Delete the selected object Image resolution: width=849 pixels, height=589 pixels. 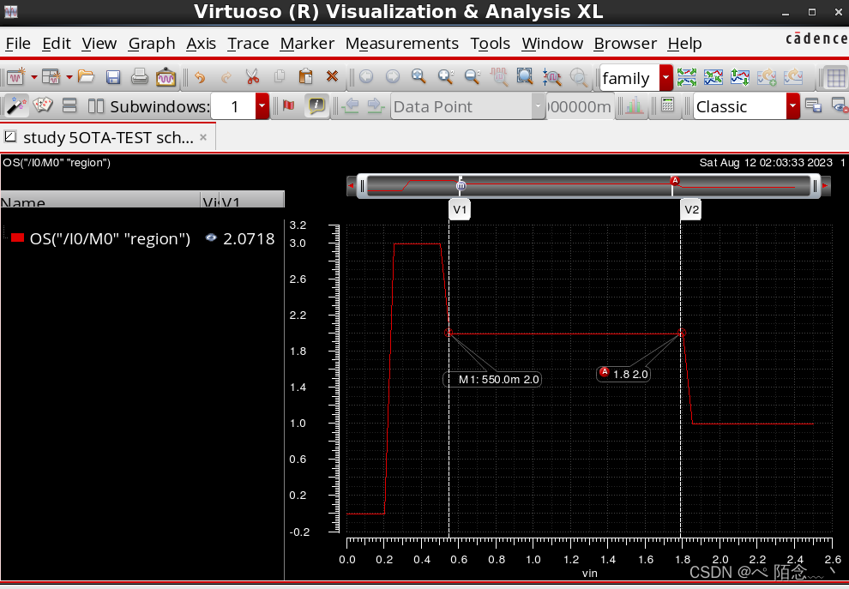[x=333, y=77]
